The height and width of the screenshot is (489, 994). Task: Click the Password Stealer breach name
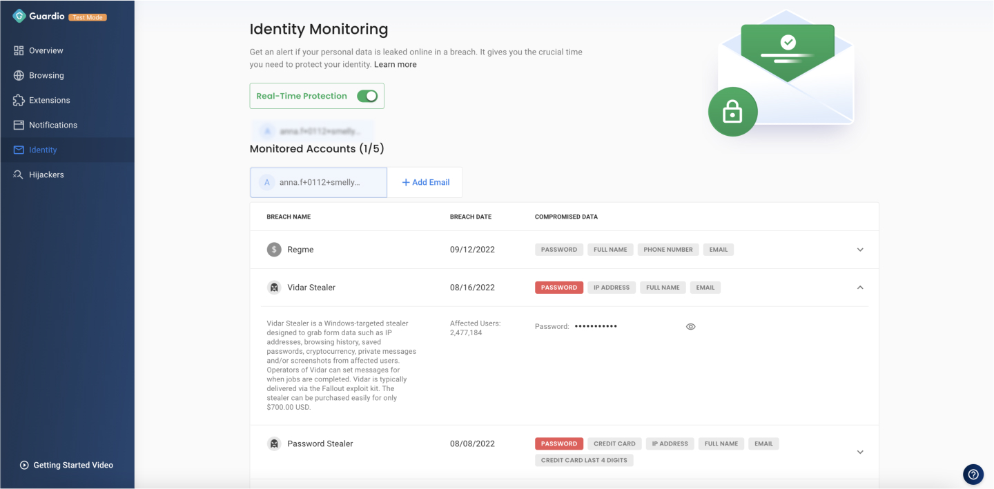tap(320, 443)
